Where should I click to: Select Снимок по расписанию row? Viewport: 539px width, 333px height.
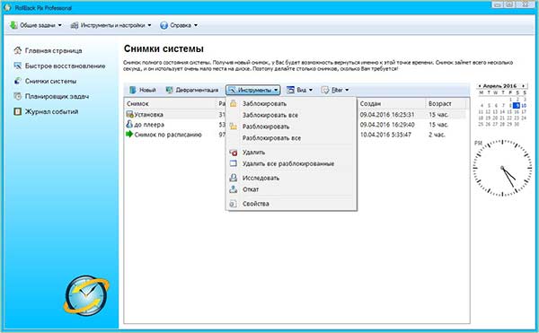pyautogui.click(x=295, y=135)
